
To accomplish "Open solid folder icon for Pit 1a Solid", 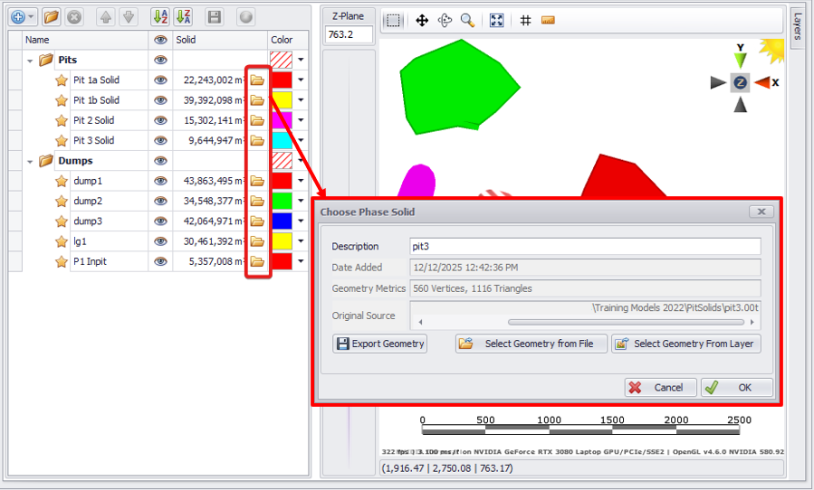I will [257, 80].
